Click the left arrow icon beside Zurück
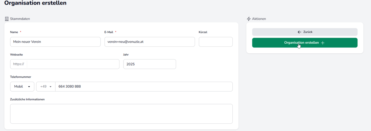371x131 pixels. pyautogui.click(x=299, y=32)
